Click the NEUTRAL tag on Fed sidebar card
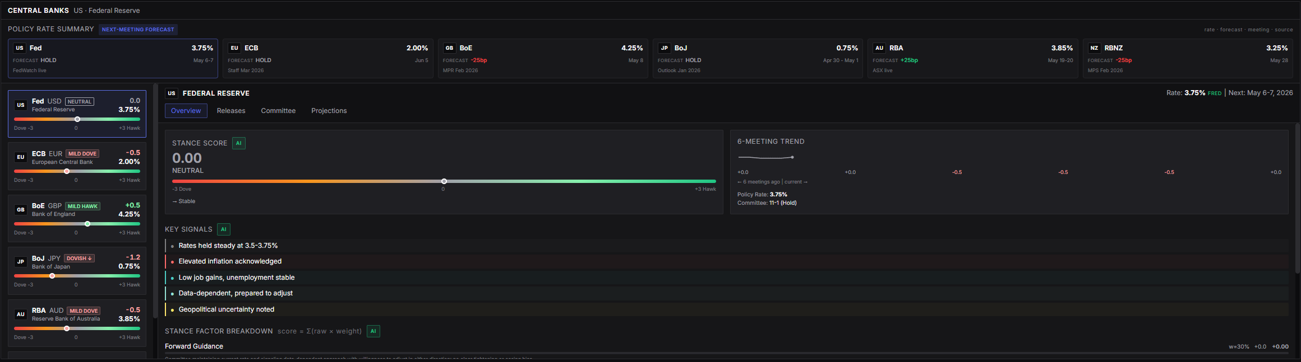 click(80, 102)
